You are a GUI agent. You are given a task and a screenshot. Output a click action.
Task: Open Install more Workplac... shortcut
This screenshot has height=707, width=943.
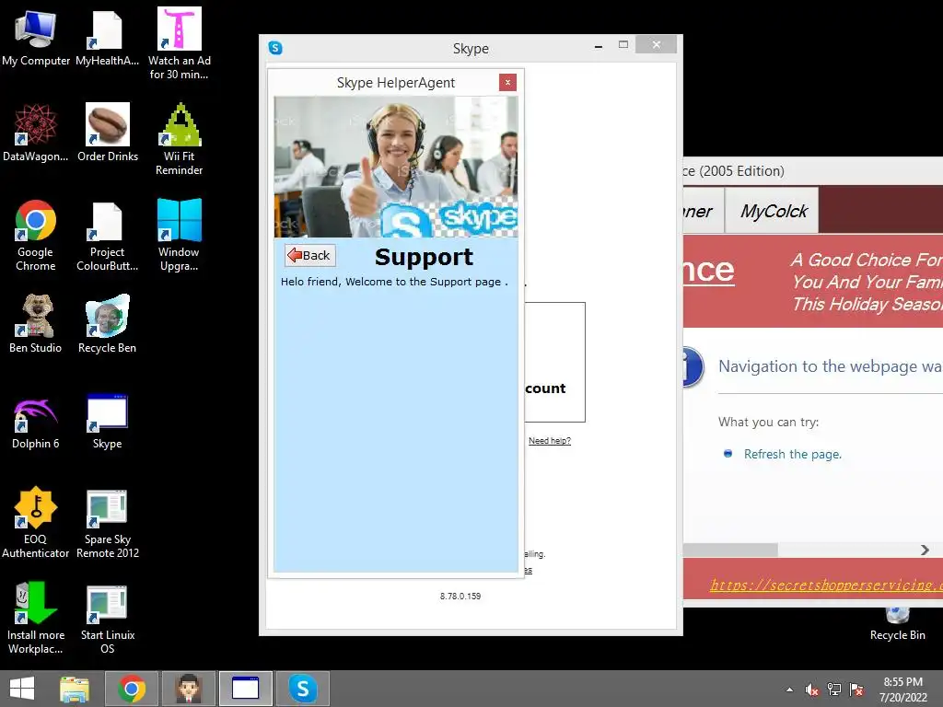(36, 618)
